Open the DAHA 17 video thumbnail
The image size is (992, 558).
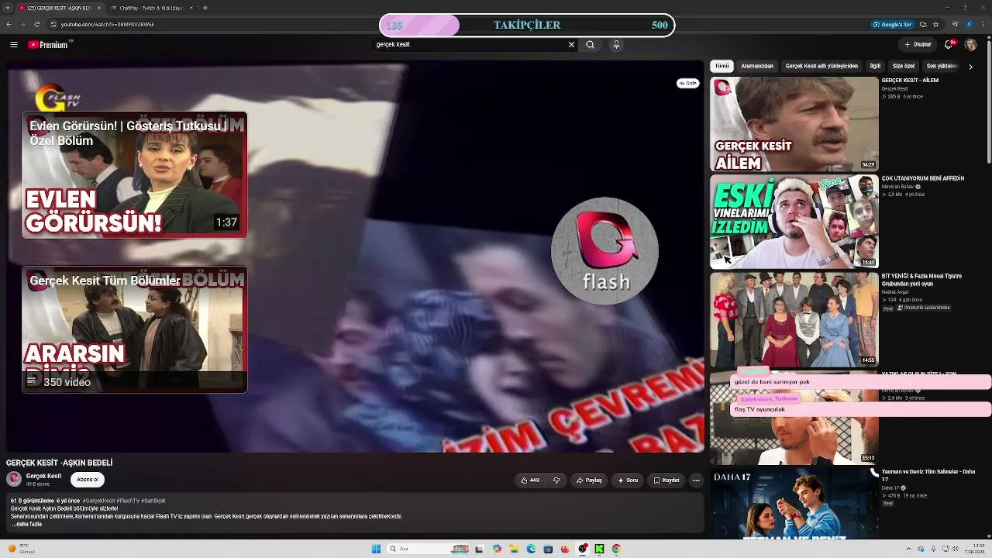[794, 504]
